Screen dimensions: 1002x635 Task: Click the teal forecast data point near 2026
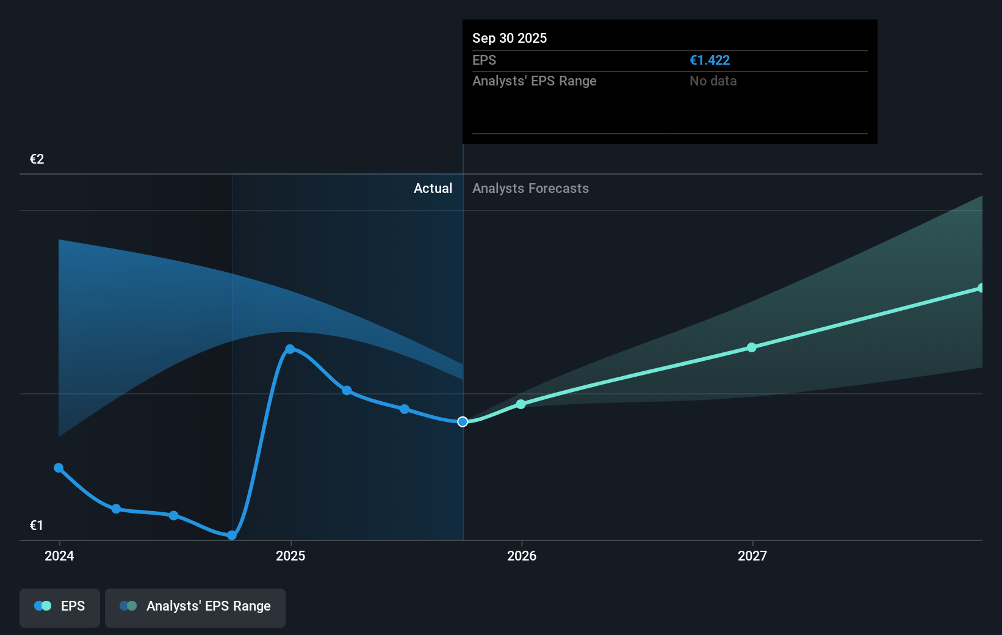click(520, 404)
